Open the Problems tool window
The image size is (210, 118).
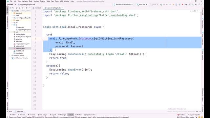coord(22,115)
